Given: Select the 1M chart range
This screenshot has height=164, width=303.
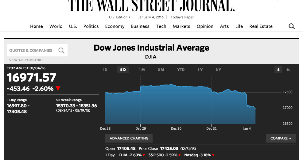Looking at the screenshot, I should [142, 70].
